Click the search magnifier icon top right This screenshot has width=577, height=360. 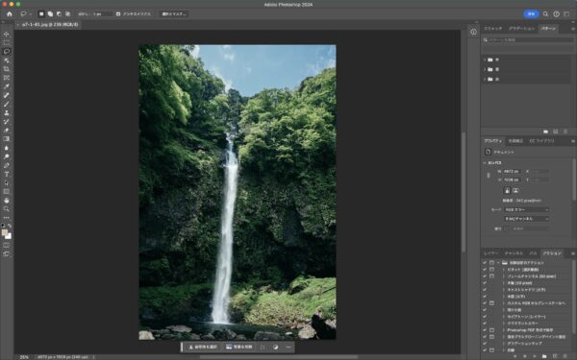click(x=545, y=14)
